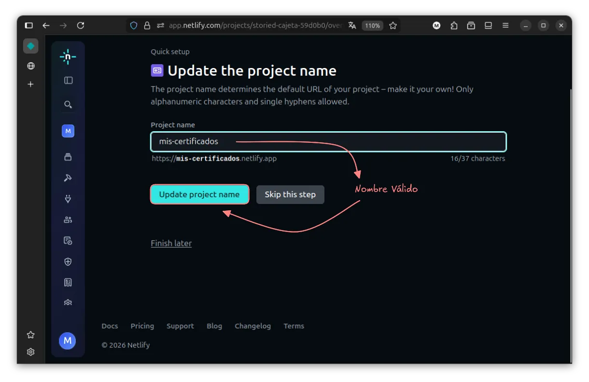
Task: Open the browser hamburger menu
Action: coord(505,26)
